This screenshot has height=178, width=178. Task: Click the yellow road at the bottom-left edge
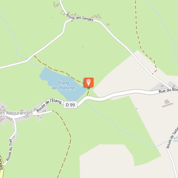[1, 167]
